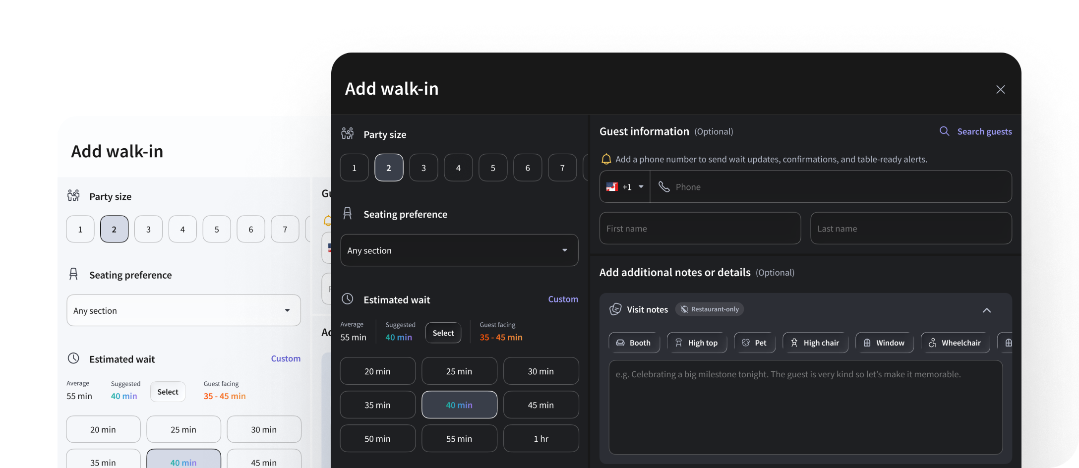The height and width of the screenshot is (468, 1079).
Task: Select party size 5
Action: [493, 168]
